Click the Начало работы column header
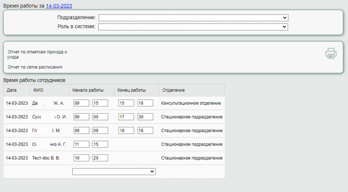 click(88, 90)
